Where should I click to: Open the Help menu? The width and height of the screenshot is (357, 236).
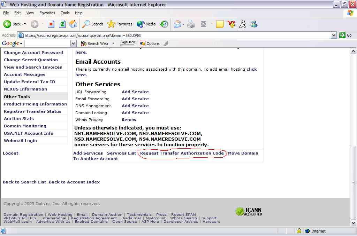(x=79, y=13)
